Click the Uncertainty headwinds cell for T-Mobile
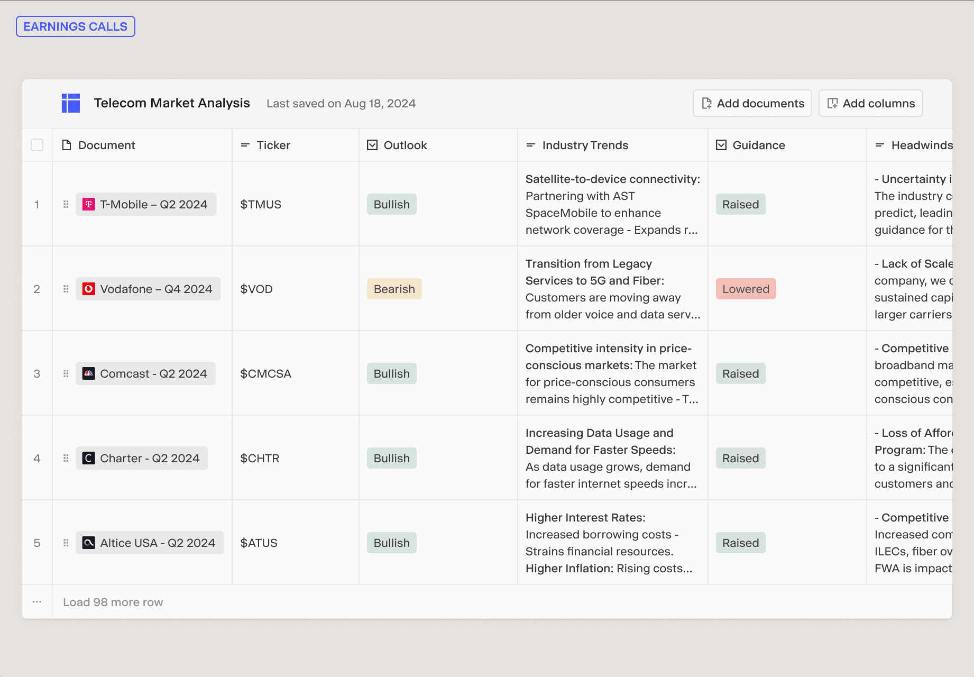The height and width of the screenshot is (677, 974). point(909,204)
